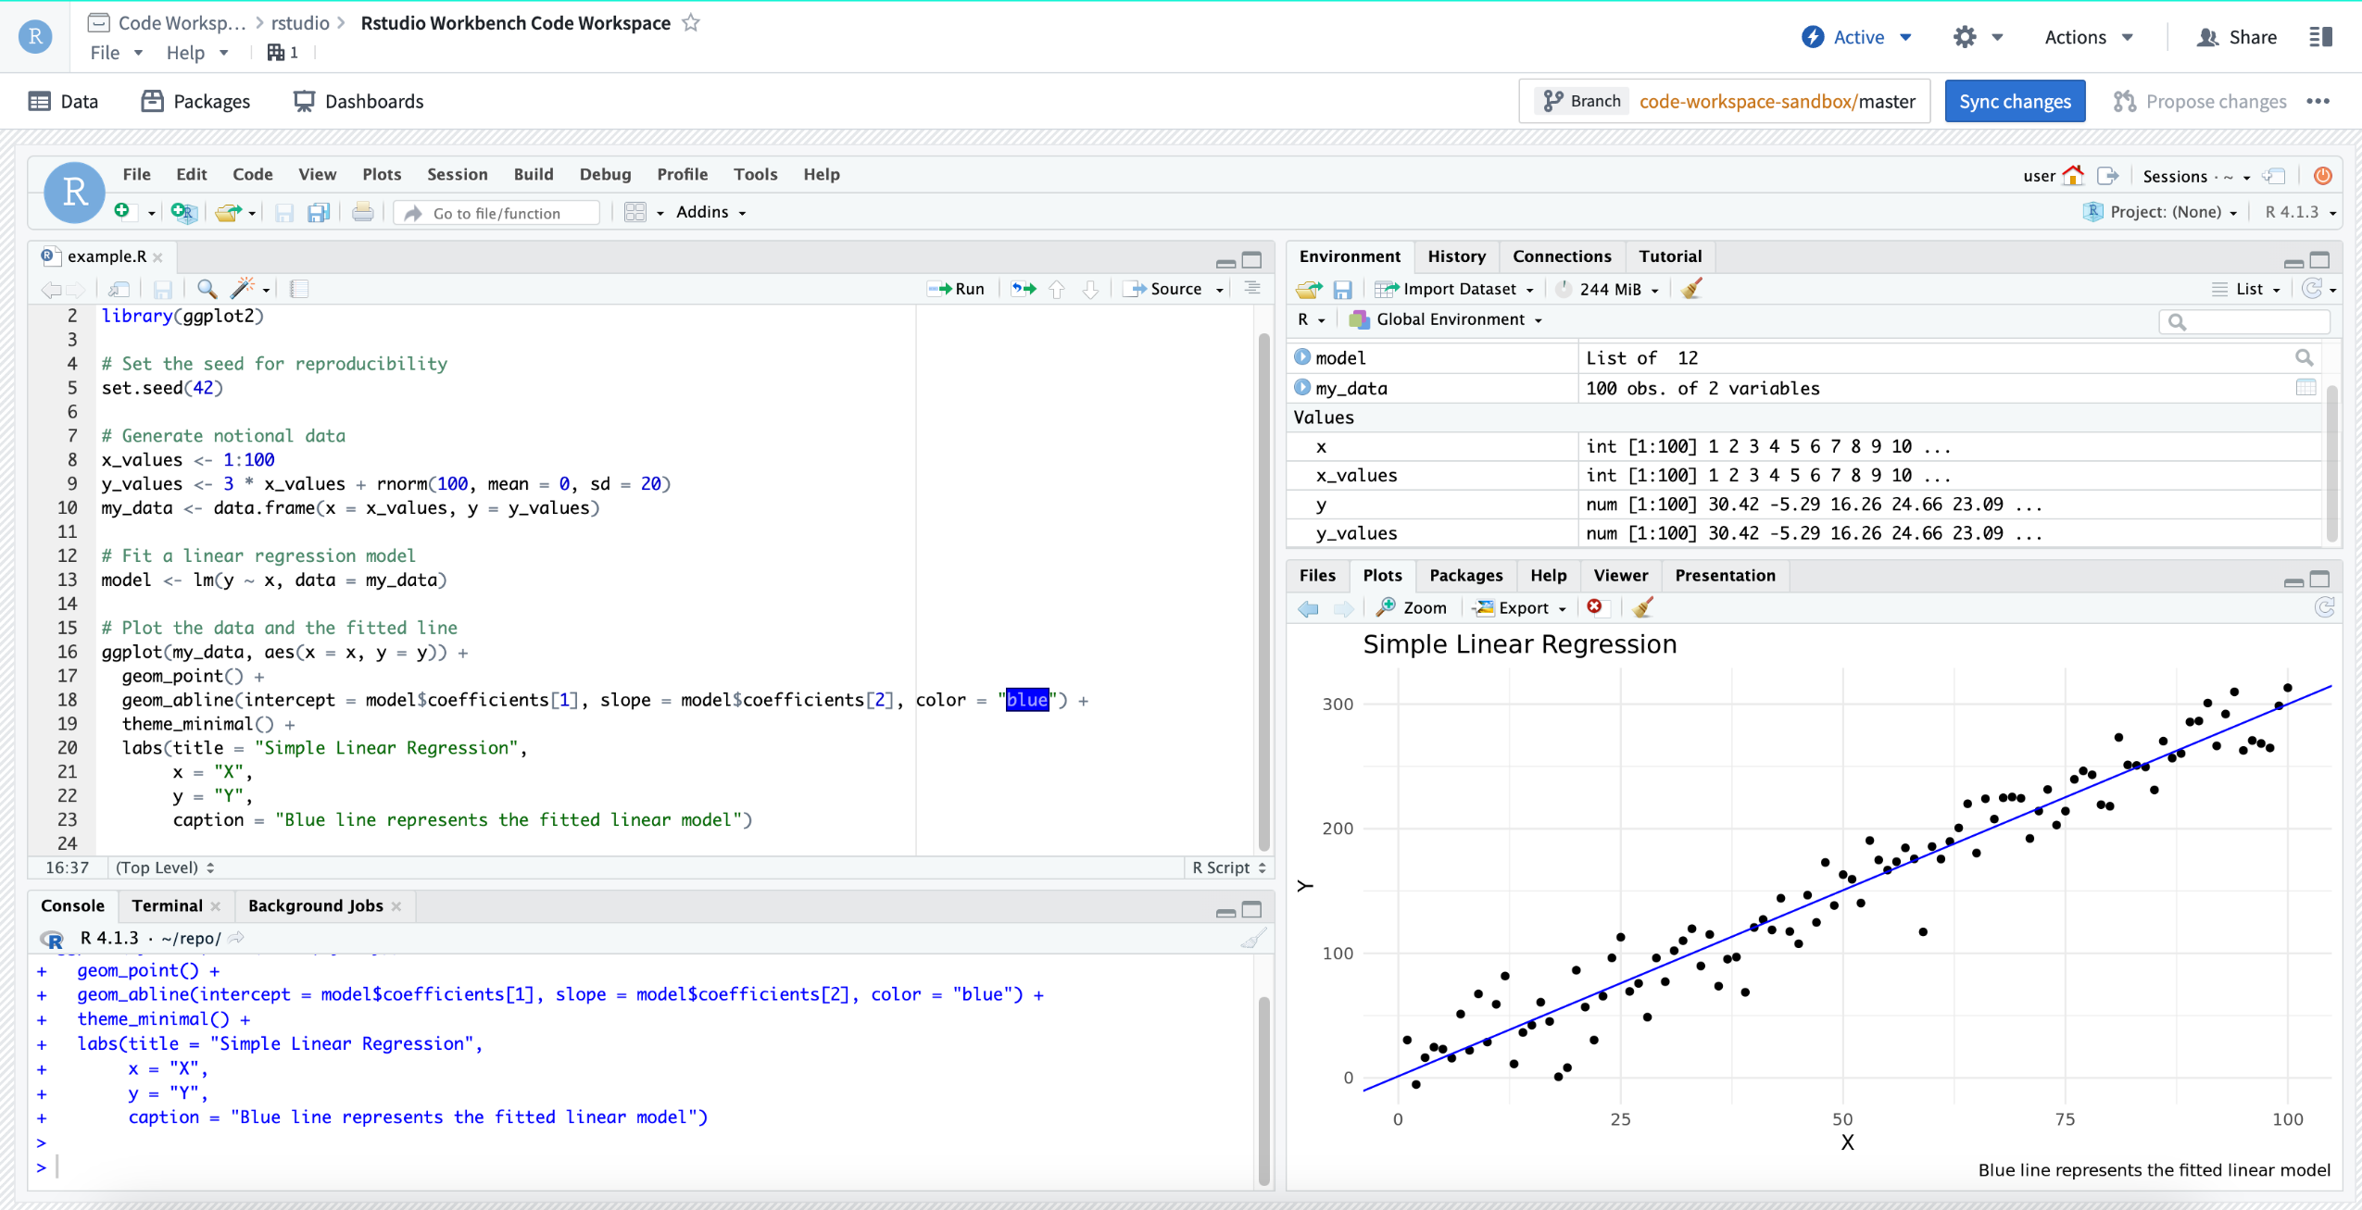Close the example.R tab
The image size is (2362, 1210).
[x=158, y=257]
